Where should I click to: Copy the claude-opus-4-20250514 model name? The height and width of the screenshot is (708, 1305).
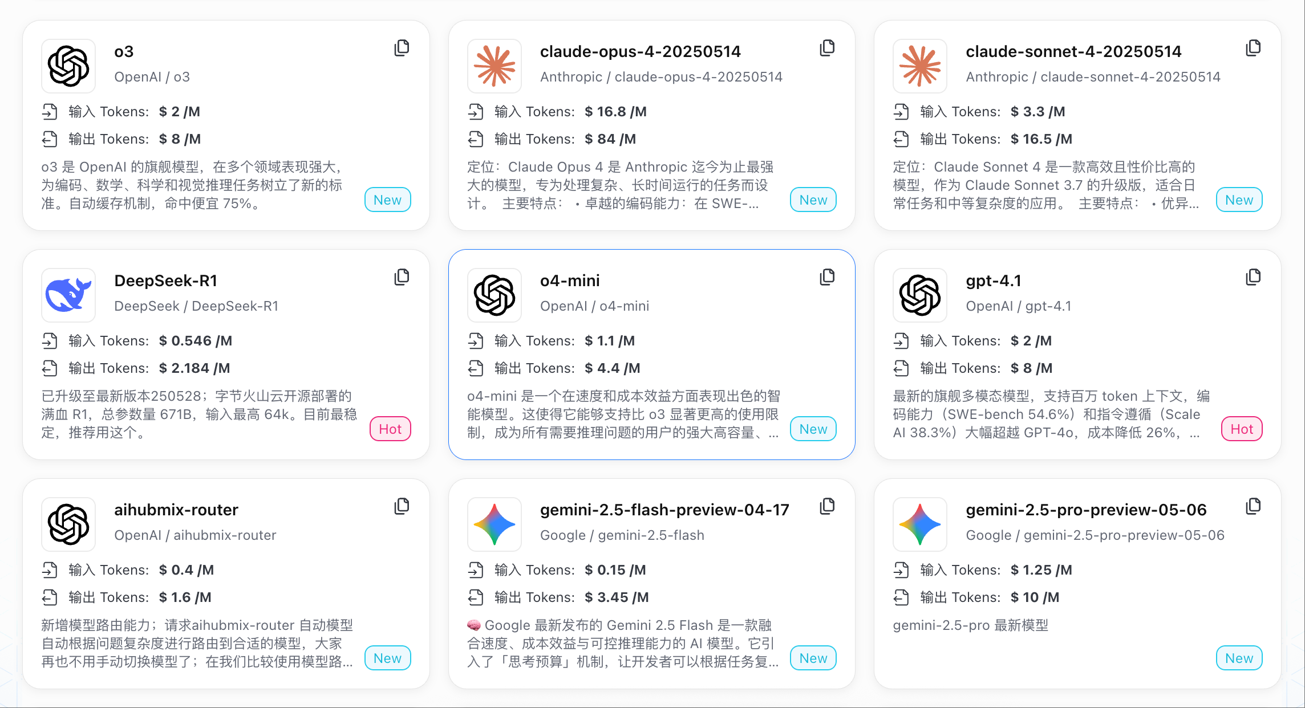(827, 48)
